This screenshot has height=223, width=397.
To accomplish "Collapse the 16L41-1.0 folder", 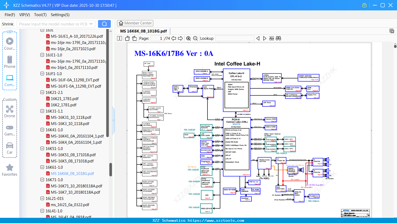I will (42, 211).
